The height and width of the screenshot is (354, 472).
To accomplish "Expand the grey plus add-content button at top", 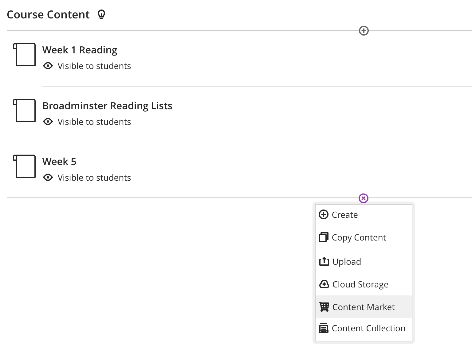I will point(364,31).
